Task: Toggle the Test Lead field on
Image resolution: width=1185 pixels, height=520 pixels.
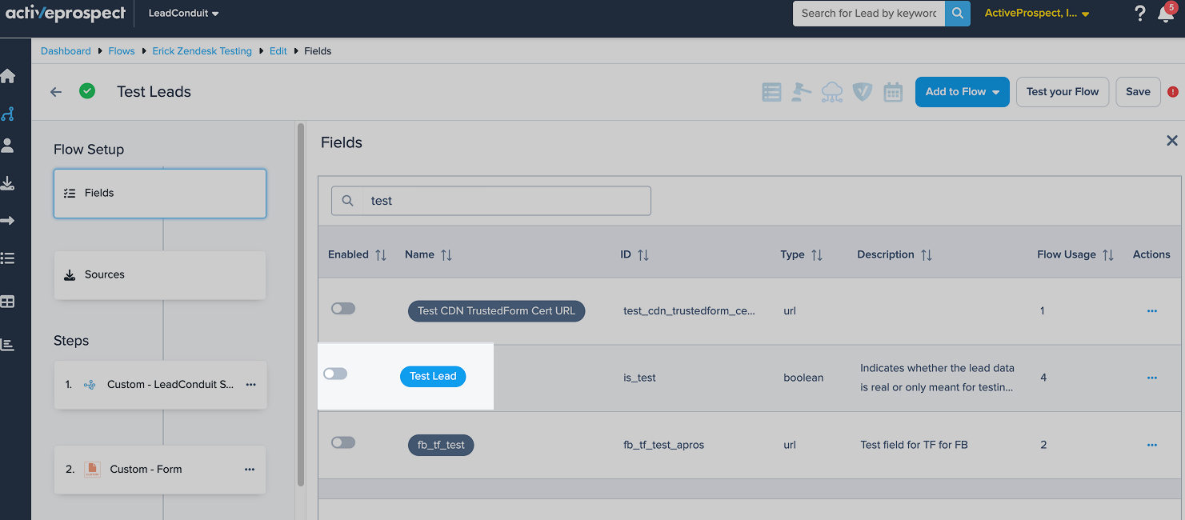Action: 335,374
